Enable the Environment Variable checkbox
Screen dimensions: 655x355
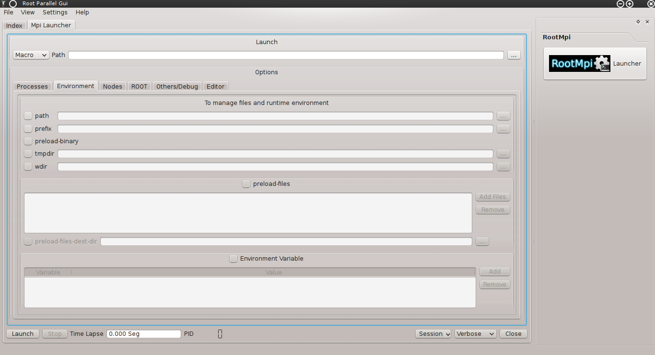(x=234, y=259)
